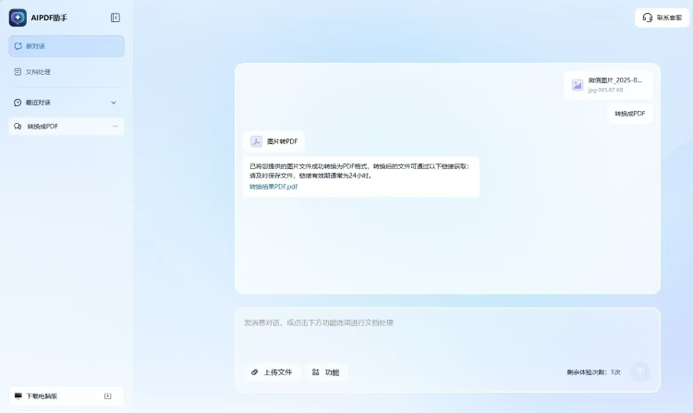Viewport: 693px width, 413px height.
Task: Open the 转换结果PDF.pdf download link
Action: tap(274, 187)
